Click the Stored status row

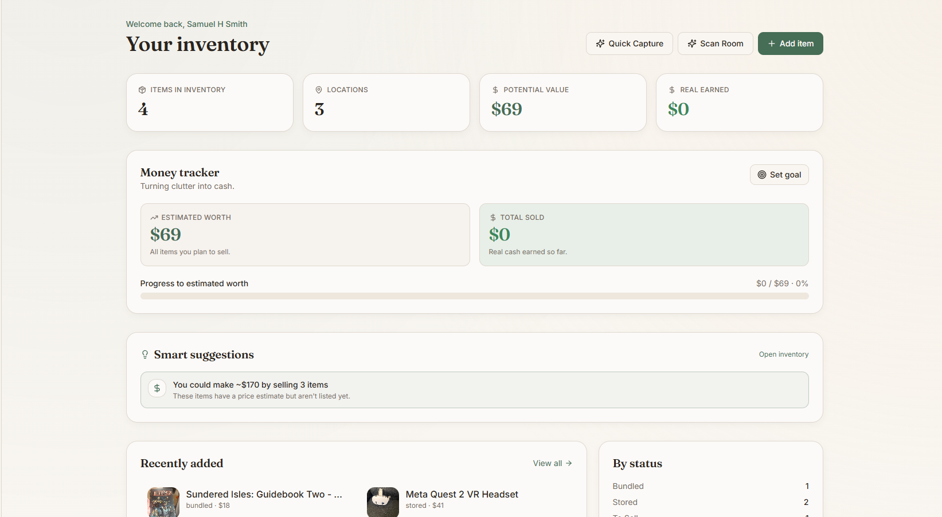[x=710, y=502]
